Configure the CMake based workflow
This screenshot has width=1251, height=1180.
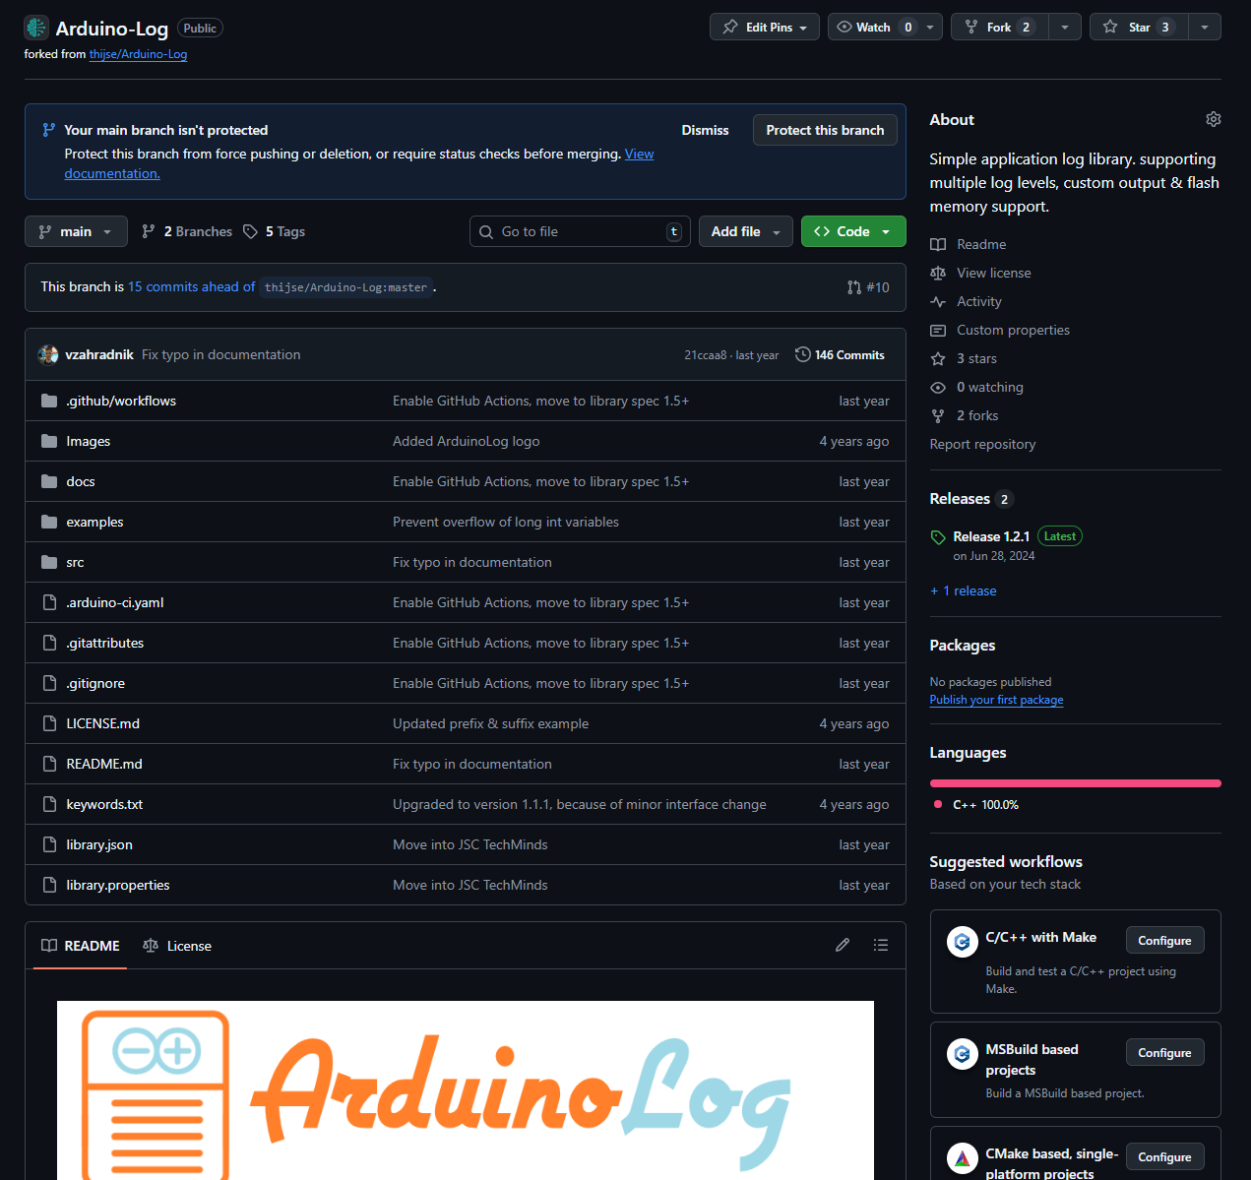[x=1164, y=1156]
